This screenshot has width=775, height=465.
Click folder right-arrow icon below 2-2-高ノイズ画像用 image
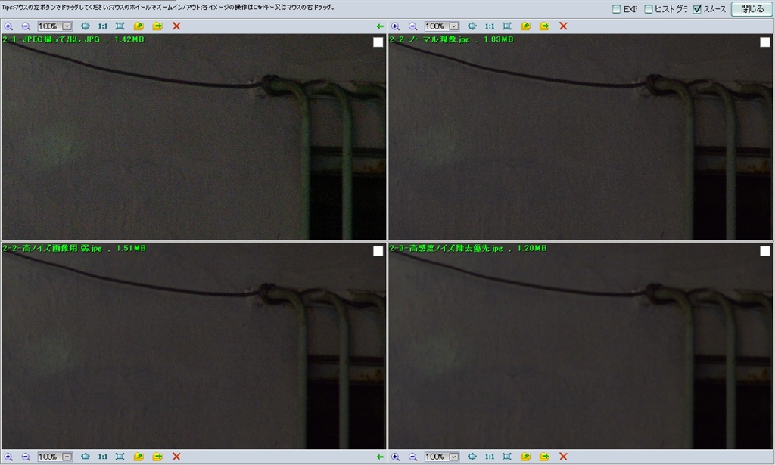pos(157,457)
